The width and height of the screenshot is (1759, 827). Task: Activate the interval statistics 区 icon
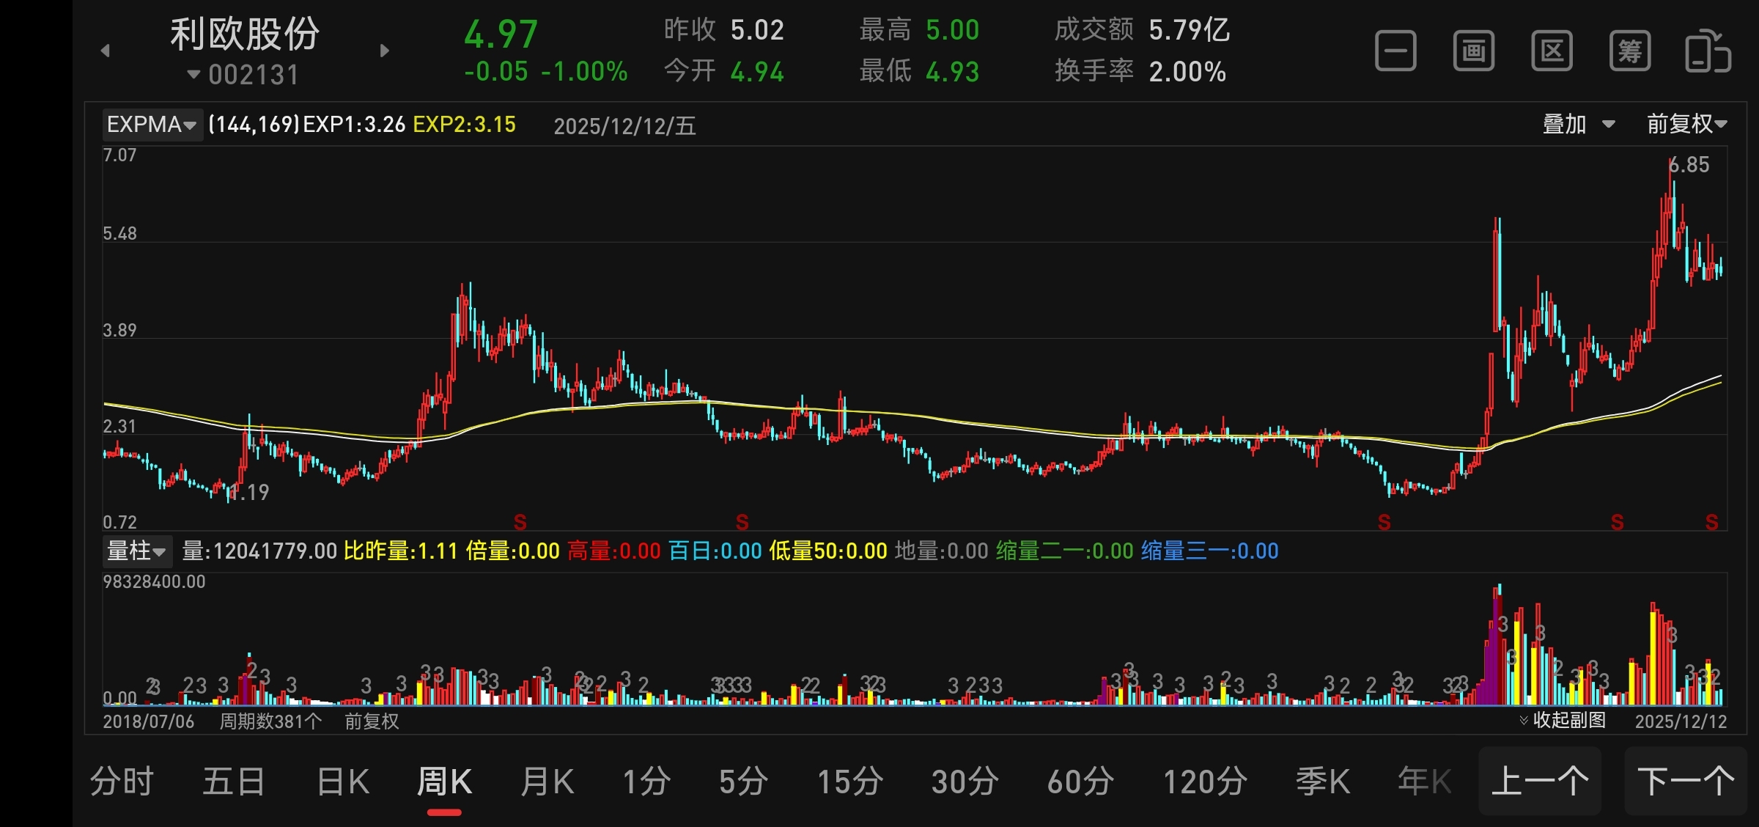coord(1552,51)
